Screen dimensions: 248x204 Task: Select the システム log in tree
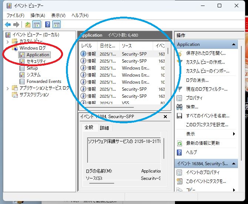pyautogui.click(x=33, y=75)
